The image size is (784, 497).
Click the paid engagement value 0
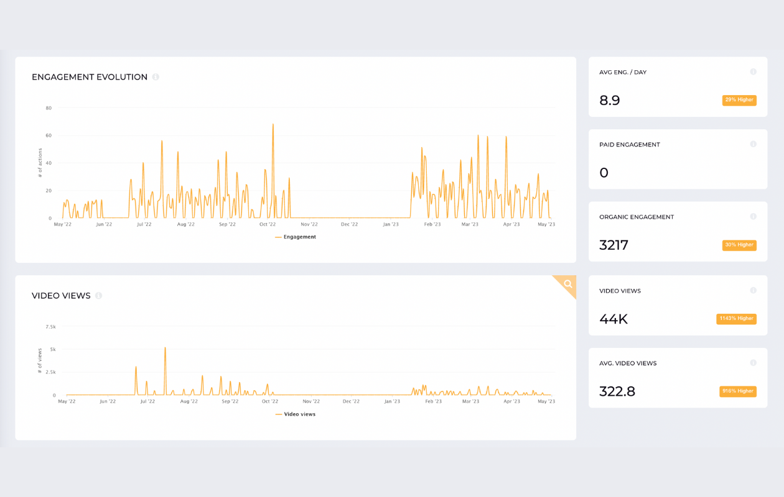(604, 173)
